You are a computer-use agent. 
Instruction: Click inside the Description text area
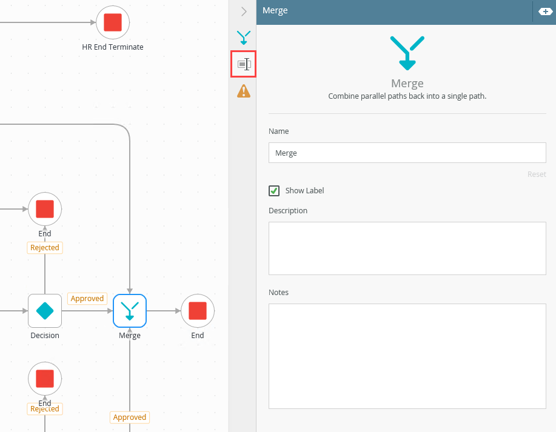[407, 248]
